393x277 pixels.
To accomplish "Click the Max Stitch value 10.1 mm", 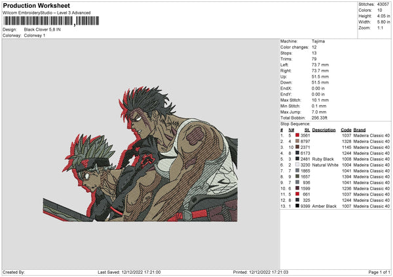I will click(x=320, y=100).
